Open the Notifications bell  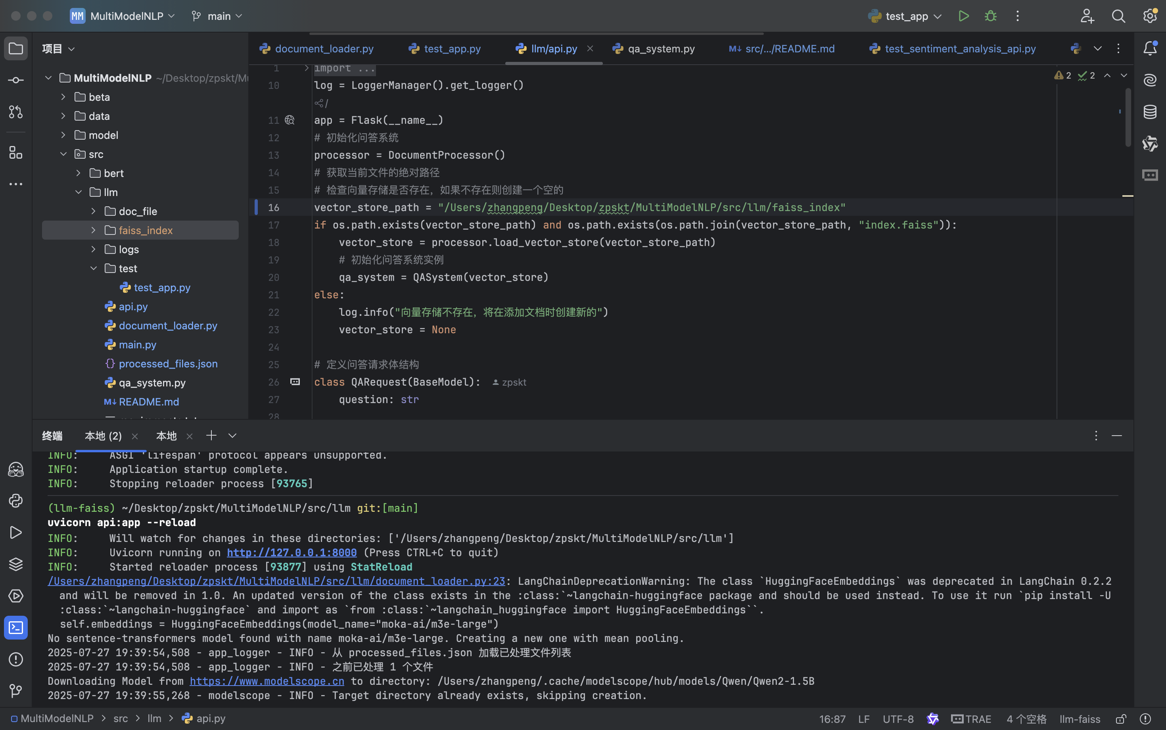[1150, 48]
